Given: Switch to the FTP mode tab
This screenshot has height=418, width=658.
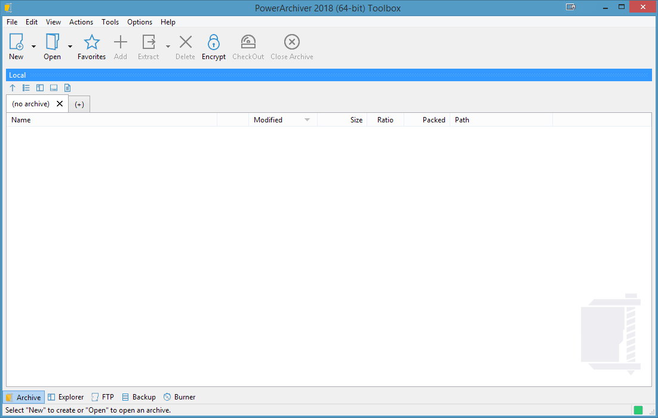Looking at the screenshot, I should (103, 397).
